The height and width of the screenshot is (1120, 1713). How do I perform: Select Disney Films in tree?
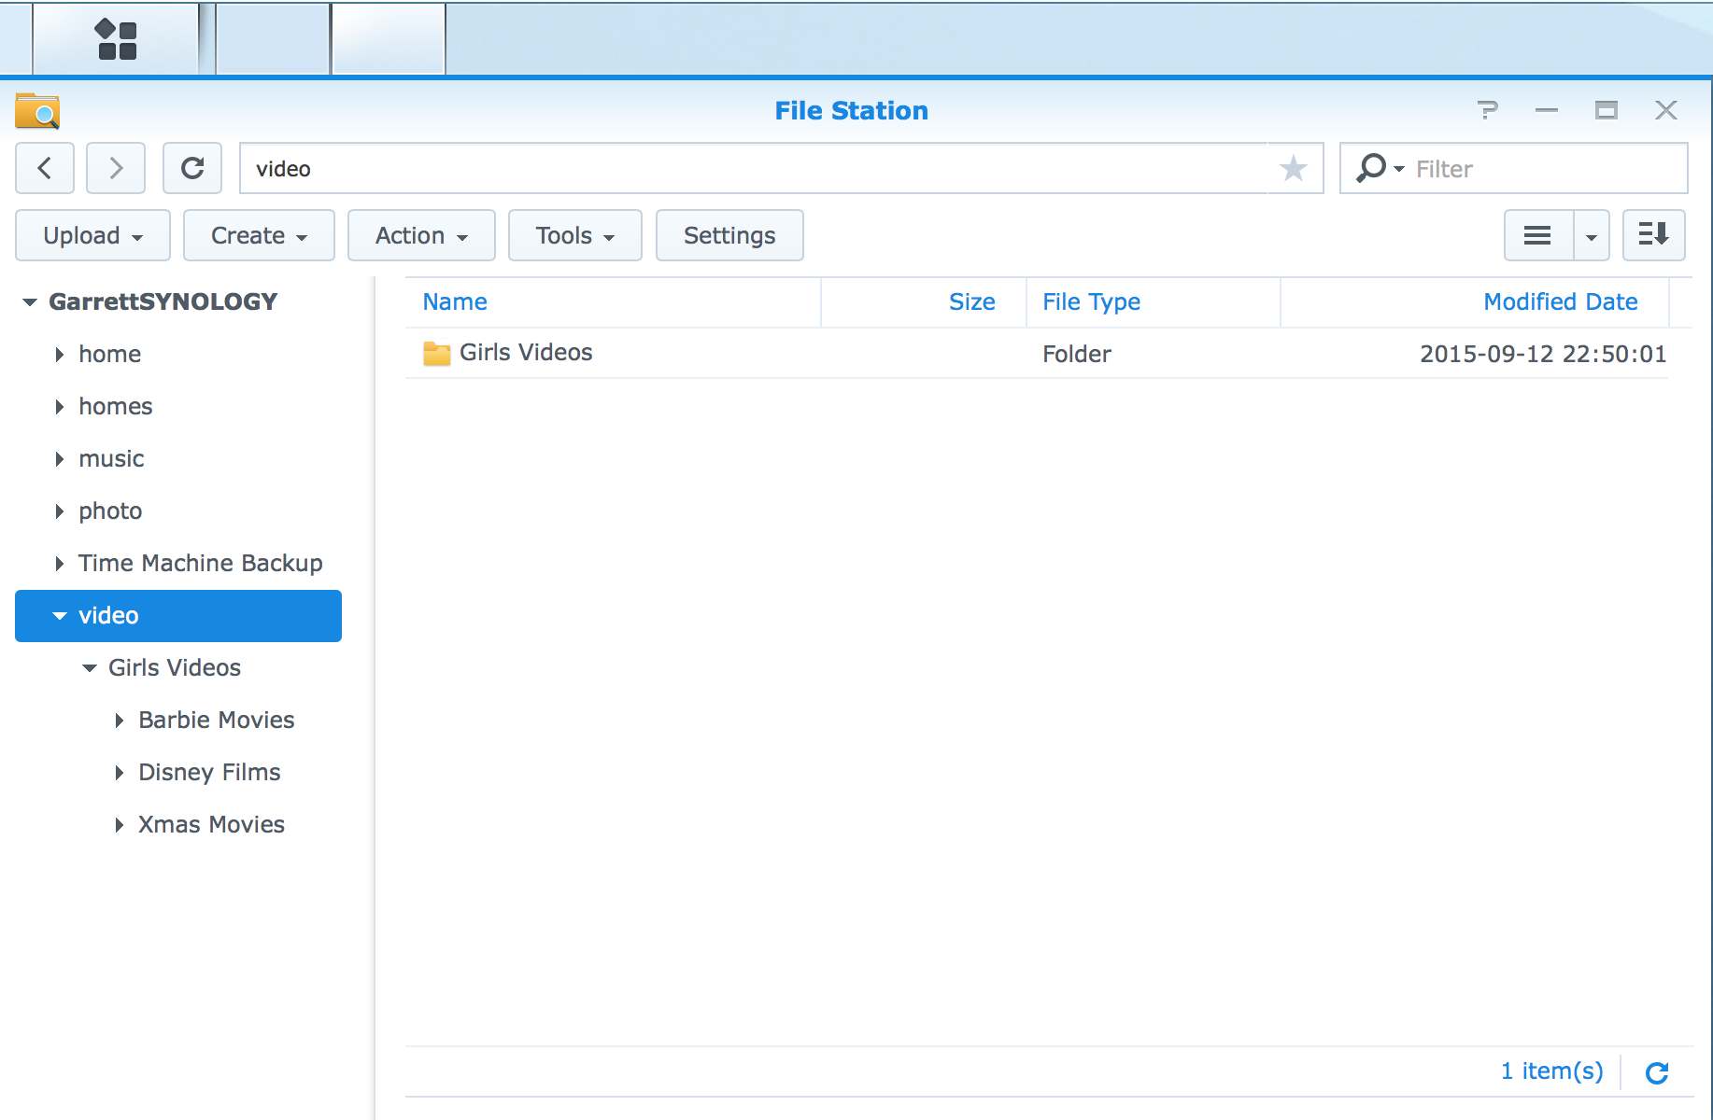[210, 773]
